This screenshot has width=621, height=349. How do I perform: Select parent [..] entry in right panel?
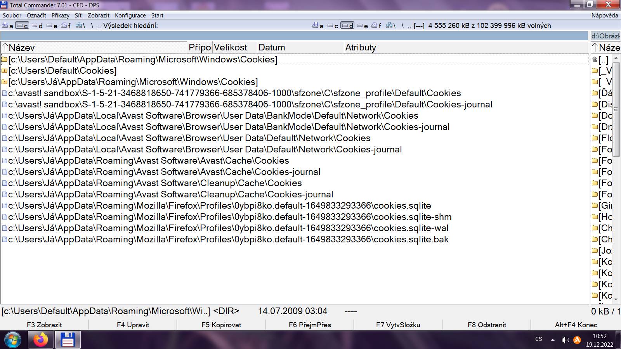[601, 60]
